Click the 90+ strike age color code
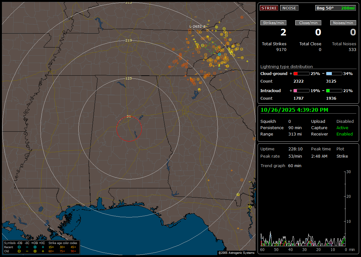The height and width of the screenshot is (257, 361). pos(73,251)
